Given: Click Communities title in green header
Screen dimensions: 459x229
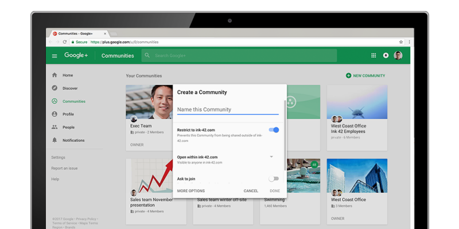Looking at the screenshot, I should point(118,56).
